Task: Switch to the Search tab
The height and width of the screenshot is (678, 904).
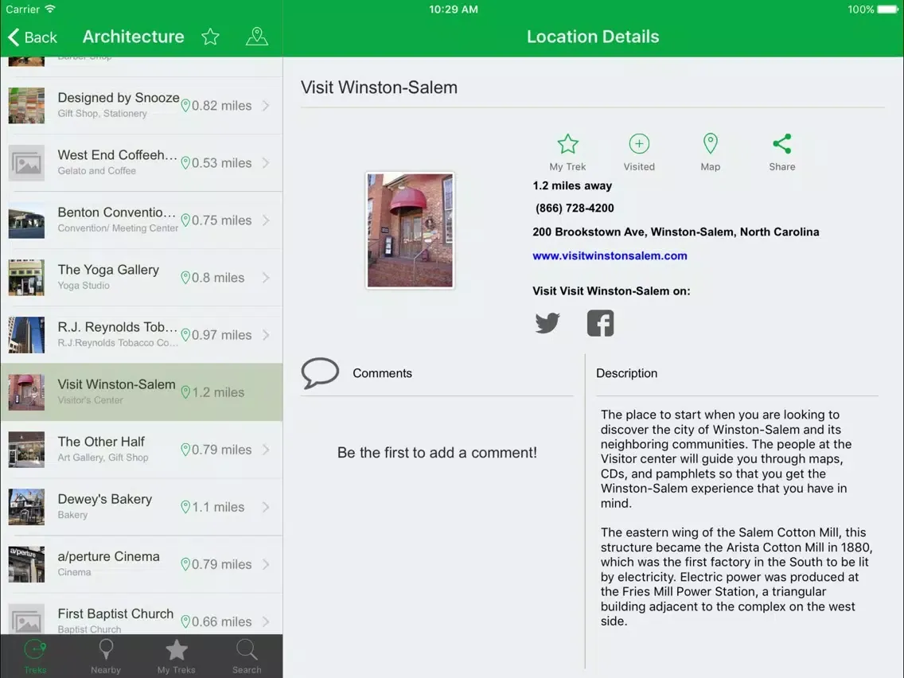Action: point(247,657)
